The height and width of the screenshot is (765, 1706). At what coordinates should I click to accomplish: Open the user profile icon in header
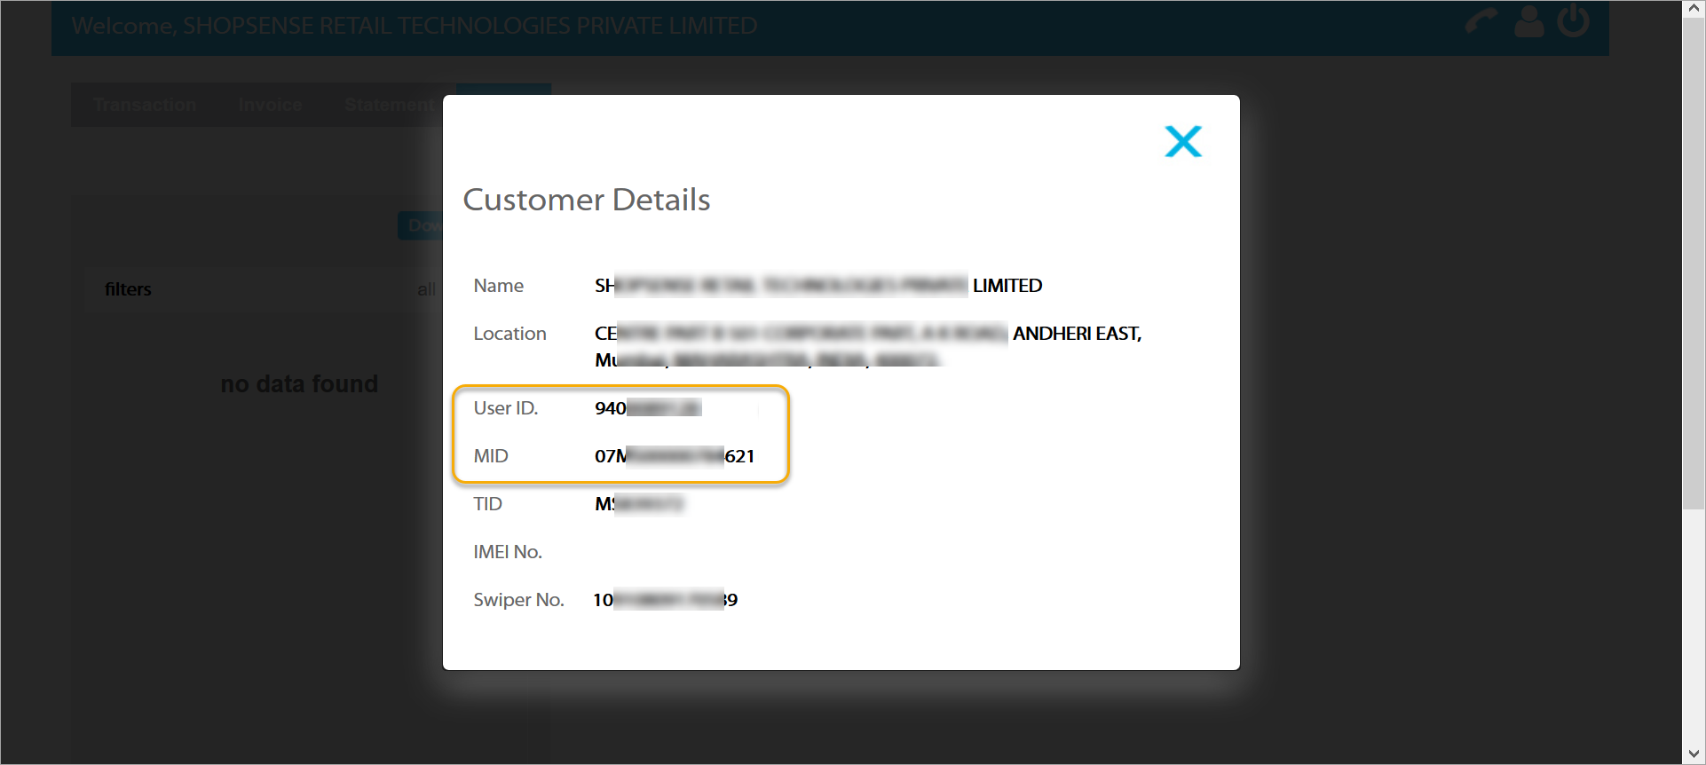(1528, 21)
